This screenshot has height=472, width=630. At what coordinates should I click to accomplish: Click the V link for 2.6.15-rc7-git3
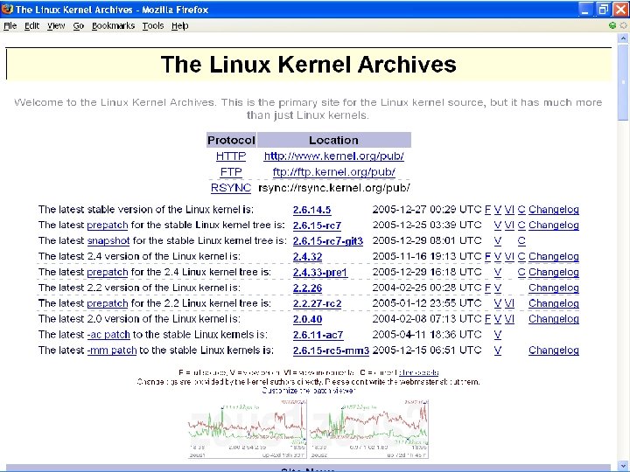[498, 241]
